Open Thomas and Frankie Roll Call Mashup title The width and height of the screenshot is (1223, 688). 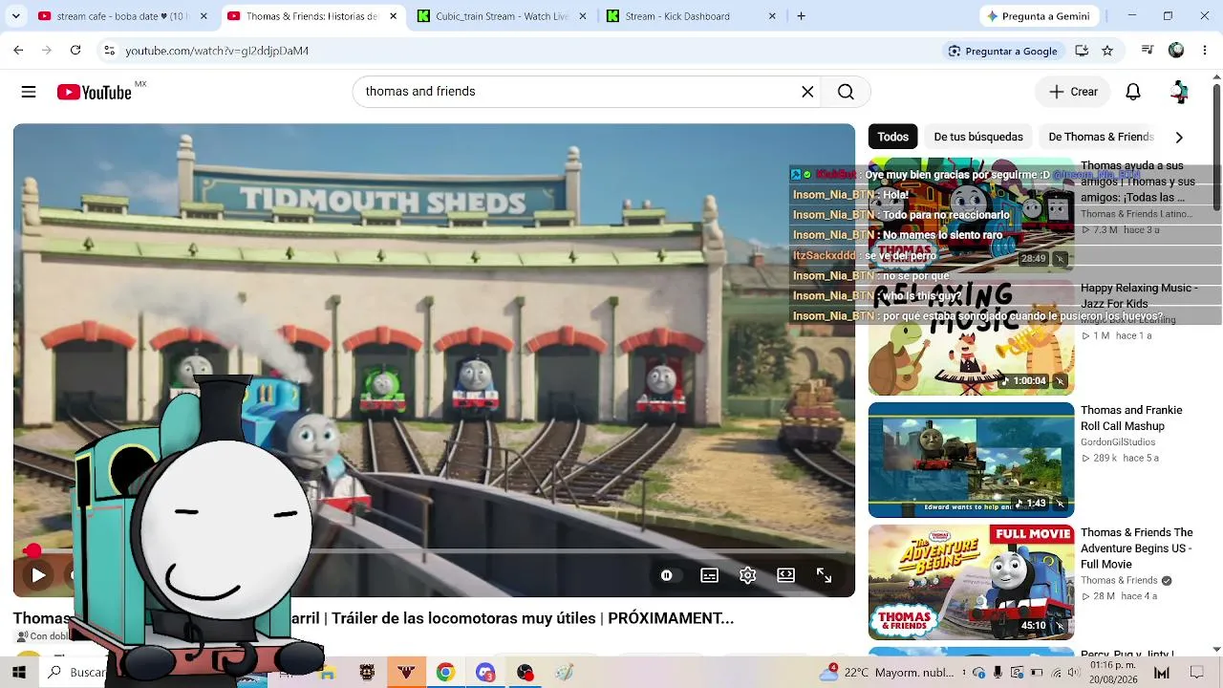pos(1131,419)
